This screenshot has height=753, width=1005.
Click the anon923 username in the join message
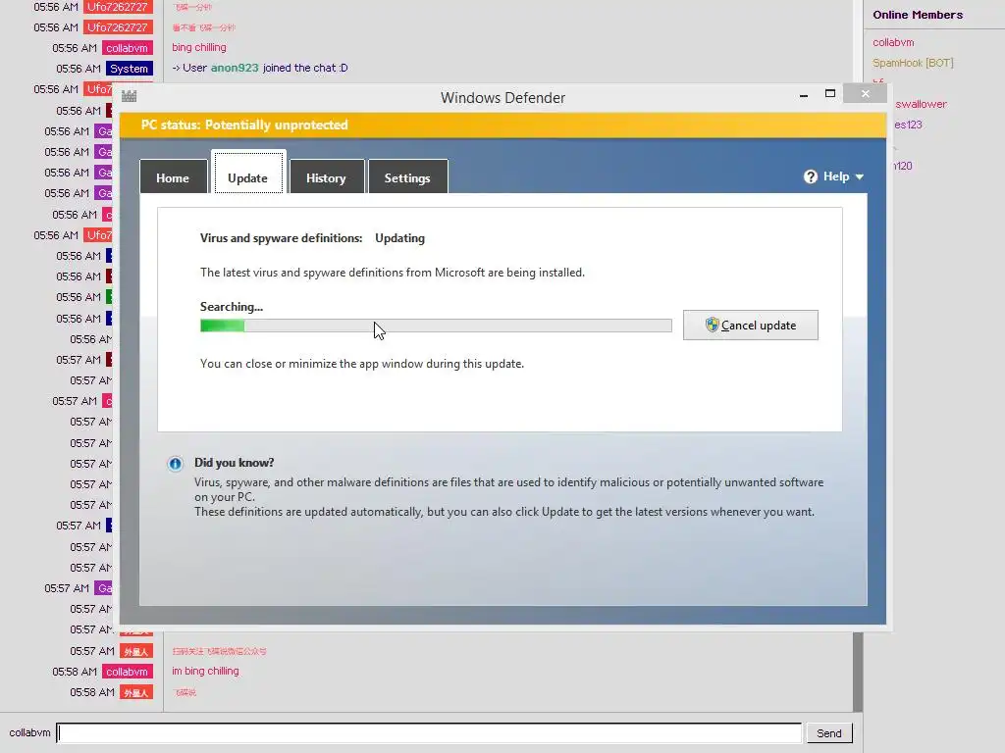pos(235,68)
